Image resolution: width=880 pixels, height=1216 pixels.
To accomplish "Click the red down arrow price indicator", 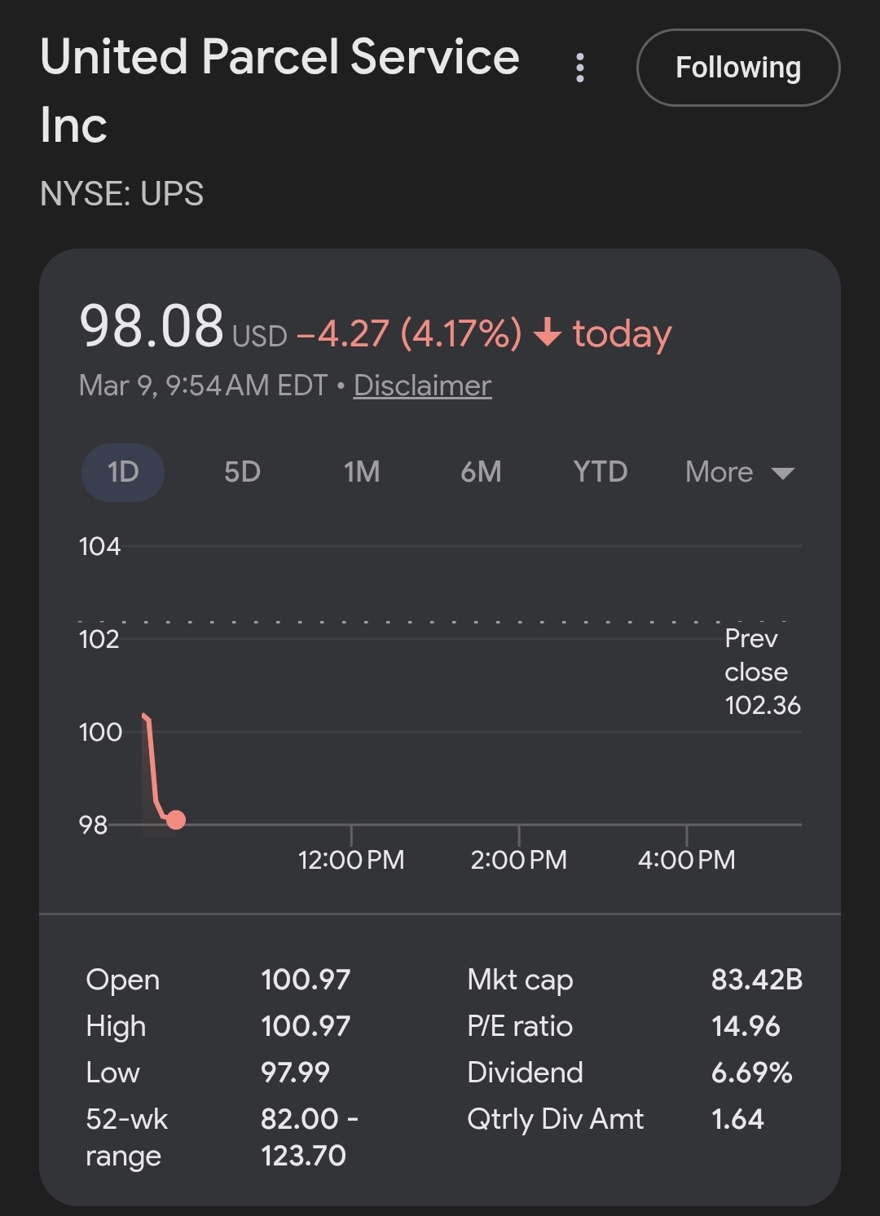I will coord(548,333).
